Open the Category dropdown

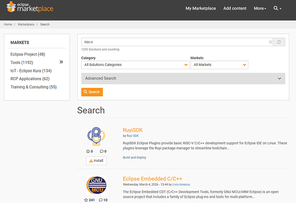coord(136,65)
